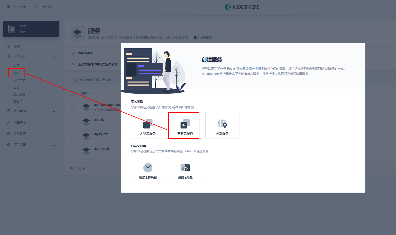Click the app-zk service row icon
The height and width of the screenshot is (235, 396).
pos(86,122)
